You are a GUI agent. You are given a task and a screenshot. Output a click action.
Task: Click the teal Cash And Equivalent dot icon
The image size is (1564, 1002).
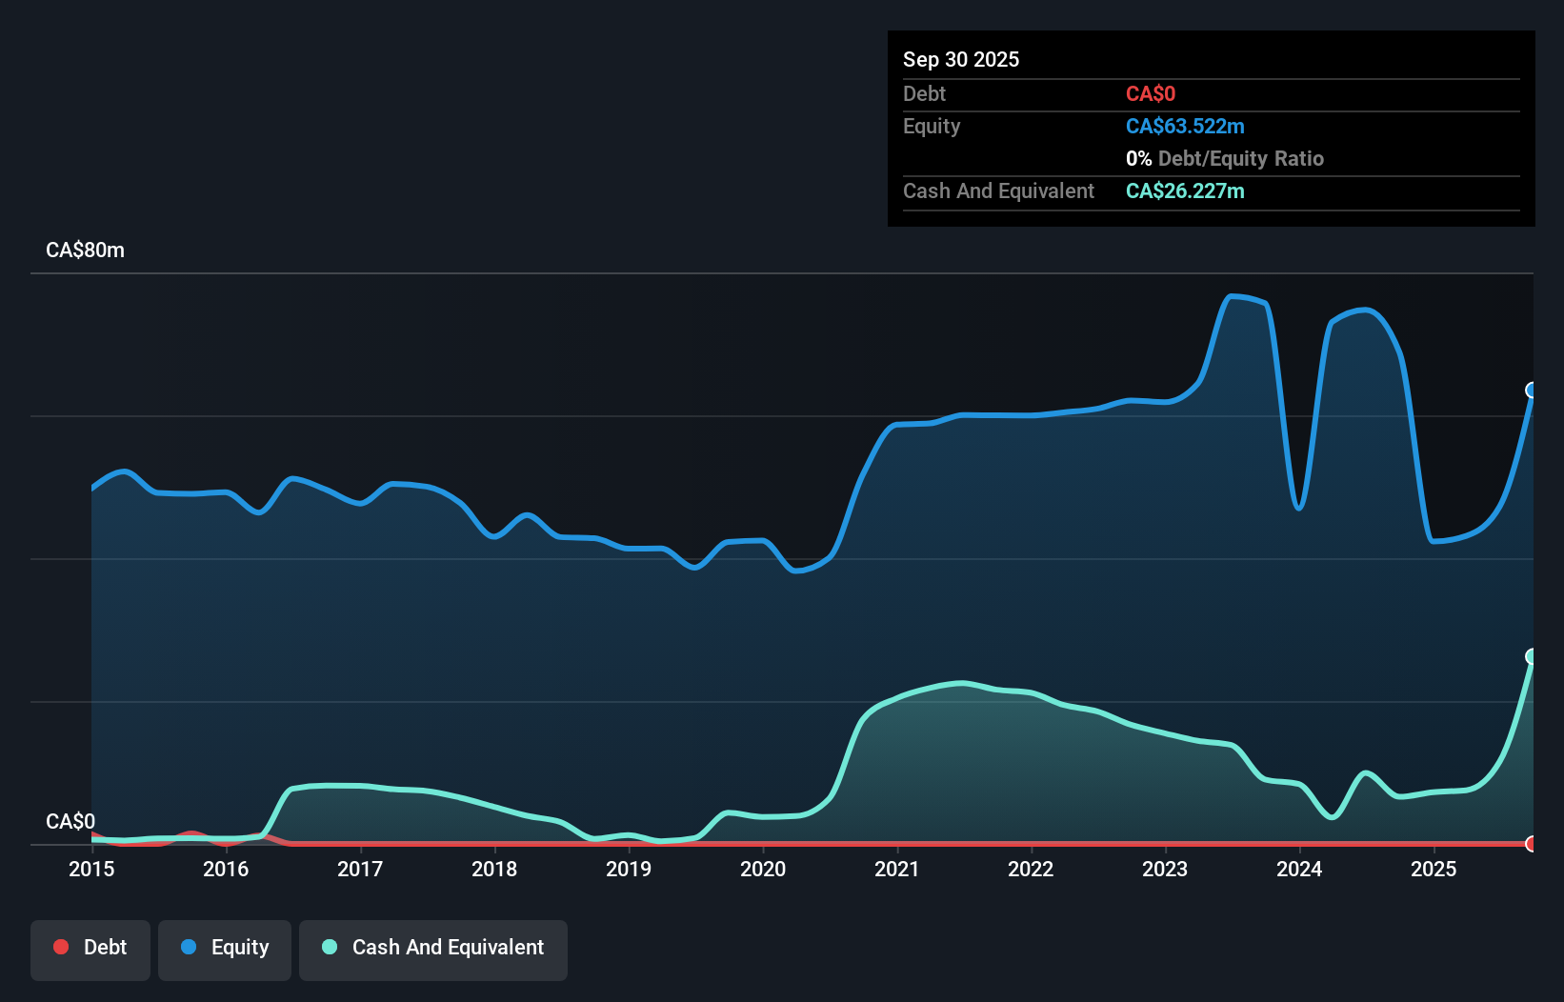pyautogui.click(x=329, y=947)
